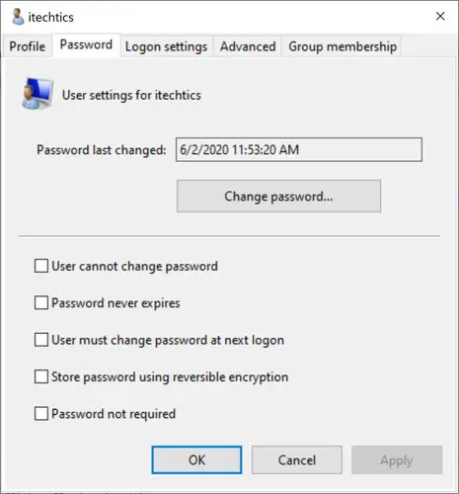Click the user settings computer icon
This screenshot has height=494, width=459.
tap(38, 94)
